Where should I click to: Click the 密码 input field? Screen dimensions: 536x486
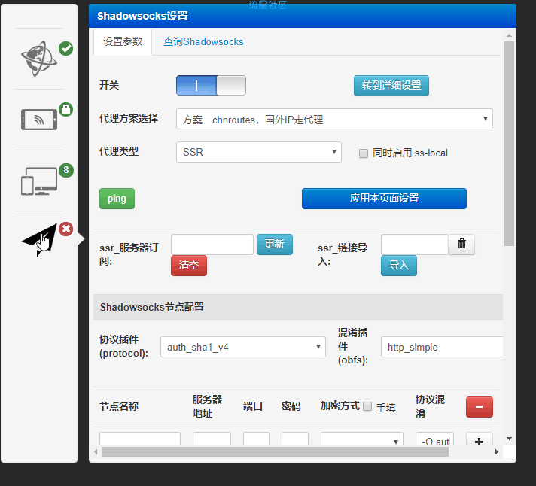pyautogui.click(x=294, y=439)
